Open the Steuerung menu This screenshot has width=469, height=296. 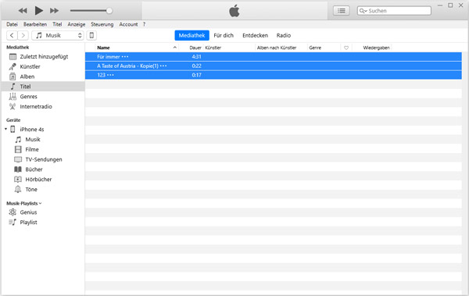[102, 24]
